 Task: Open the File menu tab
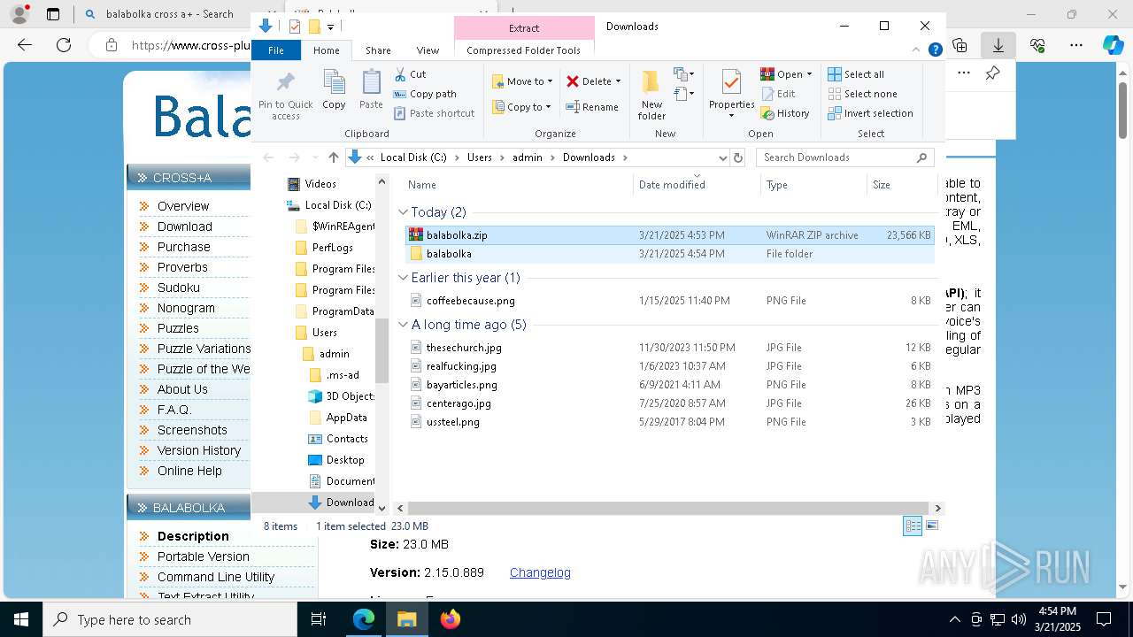(276, 50)
